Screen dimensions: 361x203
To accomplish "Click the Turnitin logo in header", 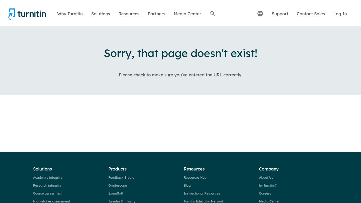I will point(27,14).
